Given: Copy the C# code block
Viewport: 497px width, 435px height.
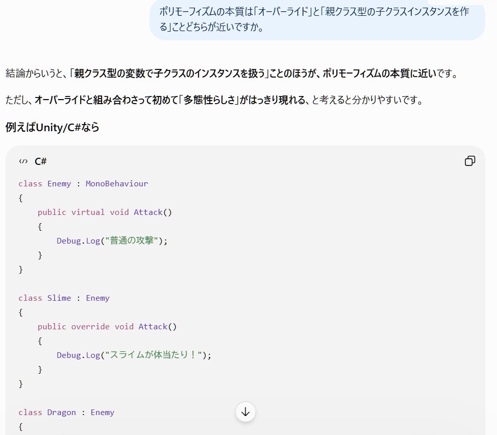Looking at the screenshot, I should (470, 161).
